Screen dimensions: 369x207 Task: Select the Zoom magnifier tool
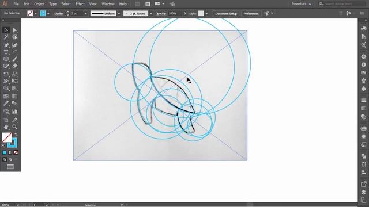click(14, 127)
